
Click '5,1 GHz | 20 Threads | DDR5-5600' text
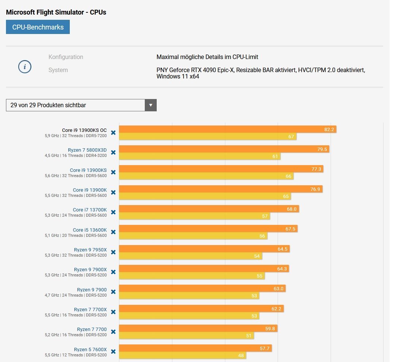[x=76, y=235]
